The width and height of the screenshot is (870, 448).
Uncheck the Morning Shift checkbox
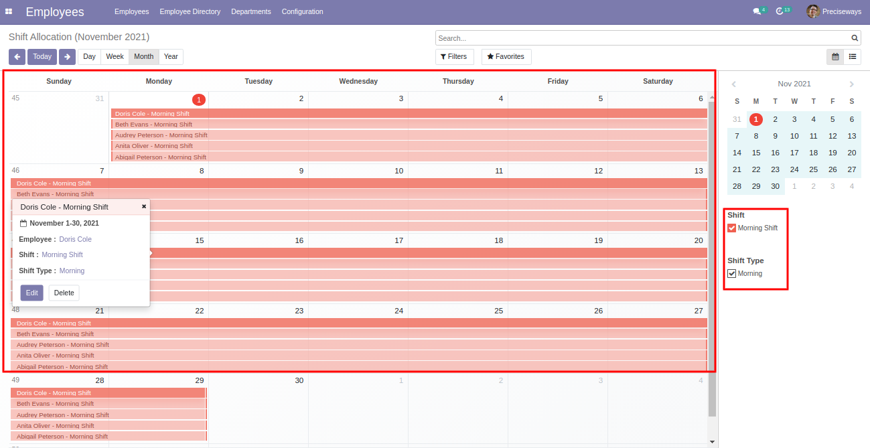(x=732, y=228)
